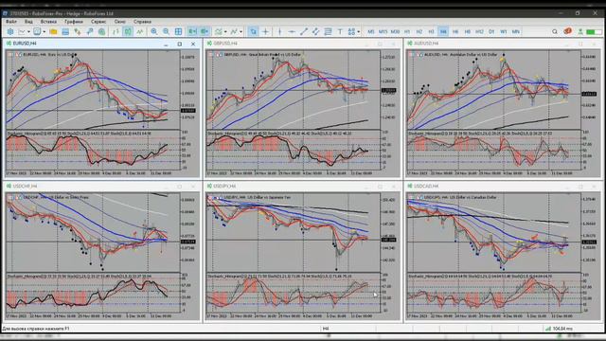Switch timeframe to H2
This screenshot has width=606, height=341.
(x=419, y=31)
